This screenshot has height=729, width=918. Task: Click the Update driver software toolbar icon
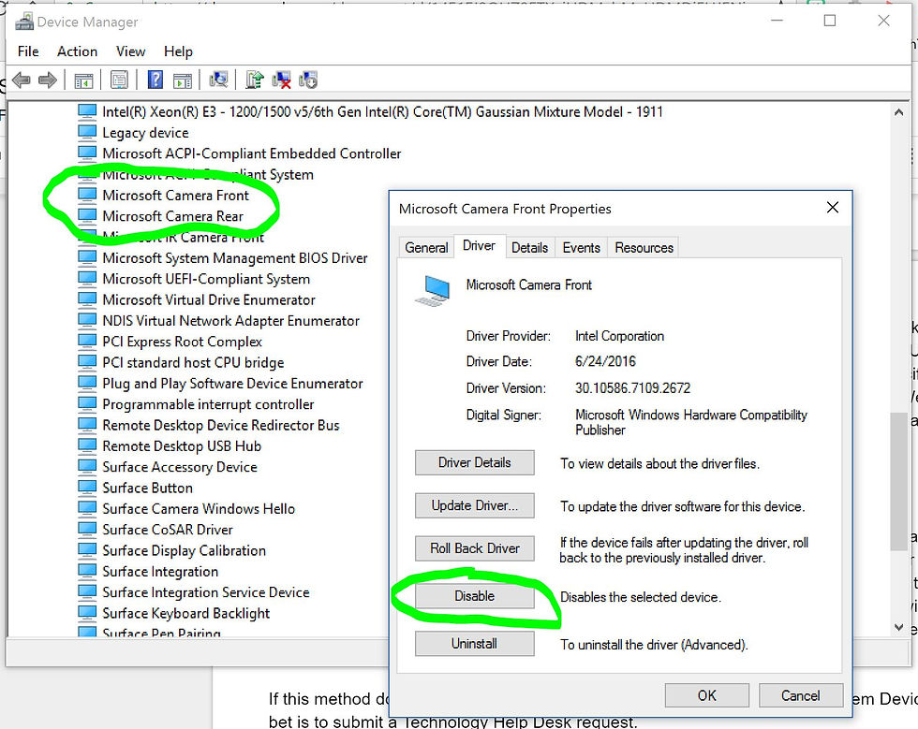(x=255, y=80)
